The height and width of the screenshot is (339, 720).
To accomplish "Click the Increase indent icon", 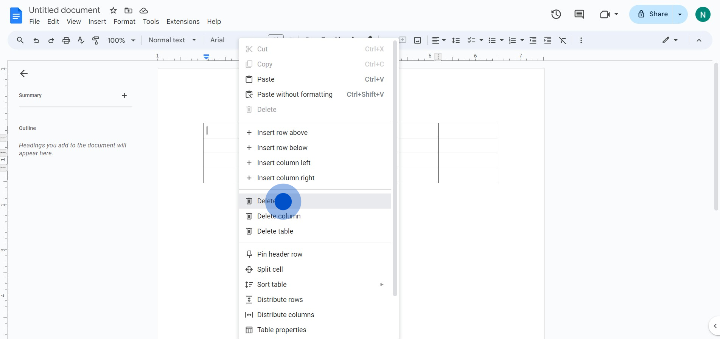I will point(547,40).
